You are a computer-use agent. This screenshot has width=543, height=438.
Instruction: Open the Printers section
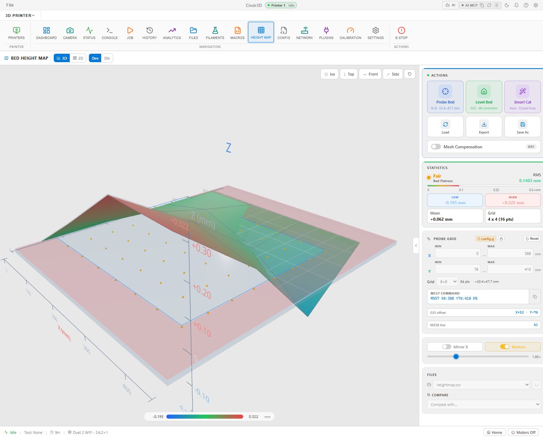(17, 33)
